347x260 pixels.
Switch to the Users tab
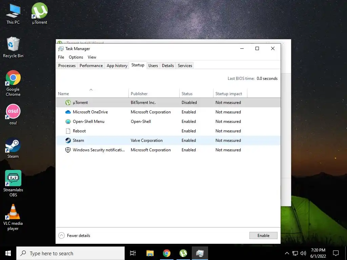153,66
